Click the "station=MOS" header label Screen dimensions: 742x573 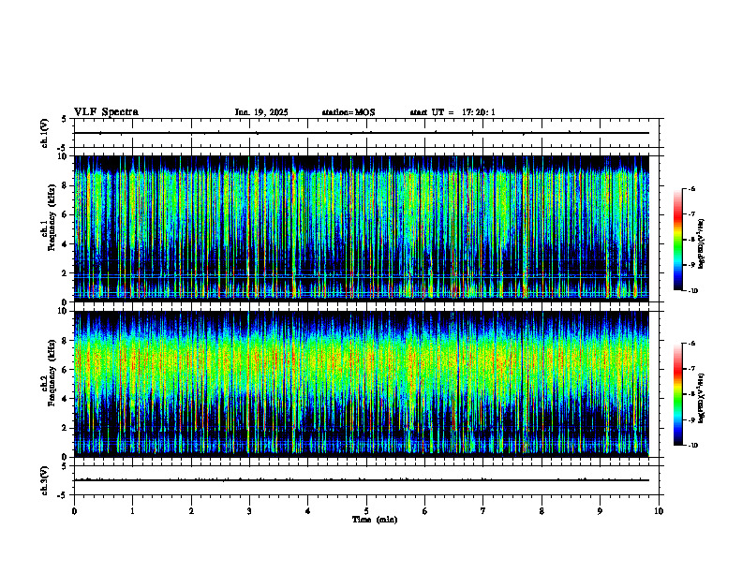(349, 112)
